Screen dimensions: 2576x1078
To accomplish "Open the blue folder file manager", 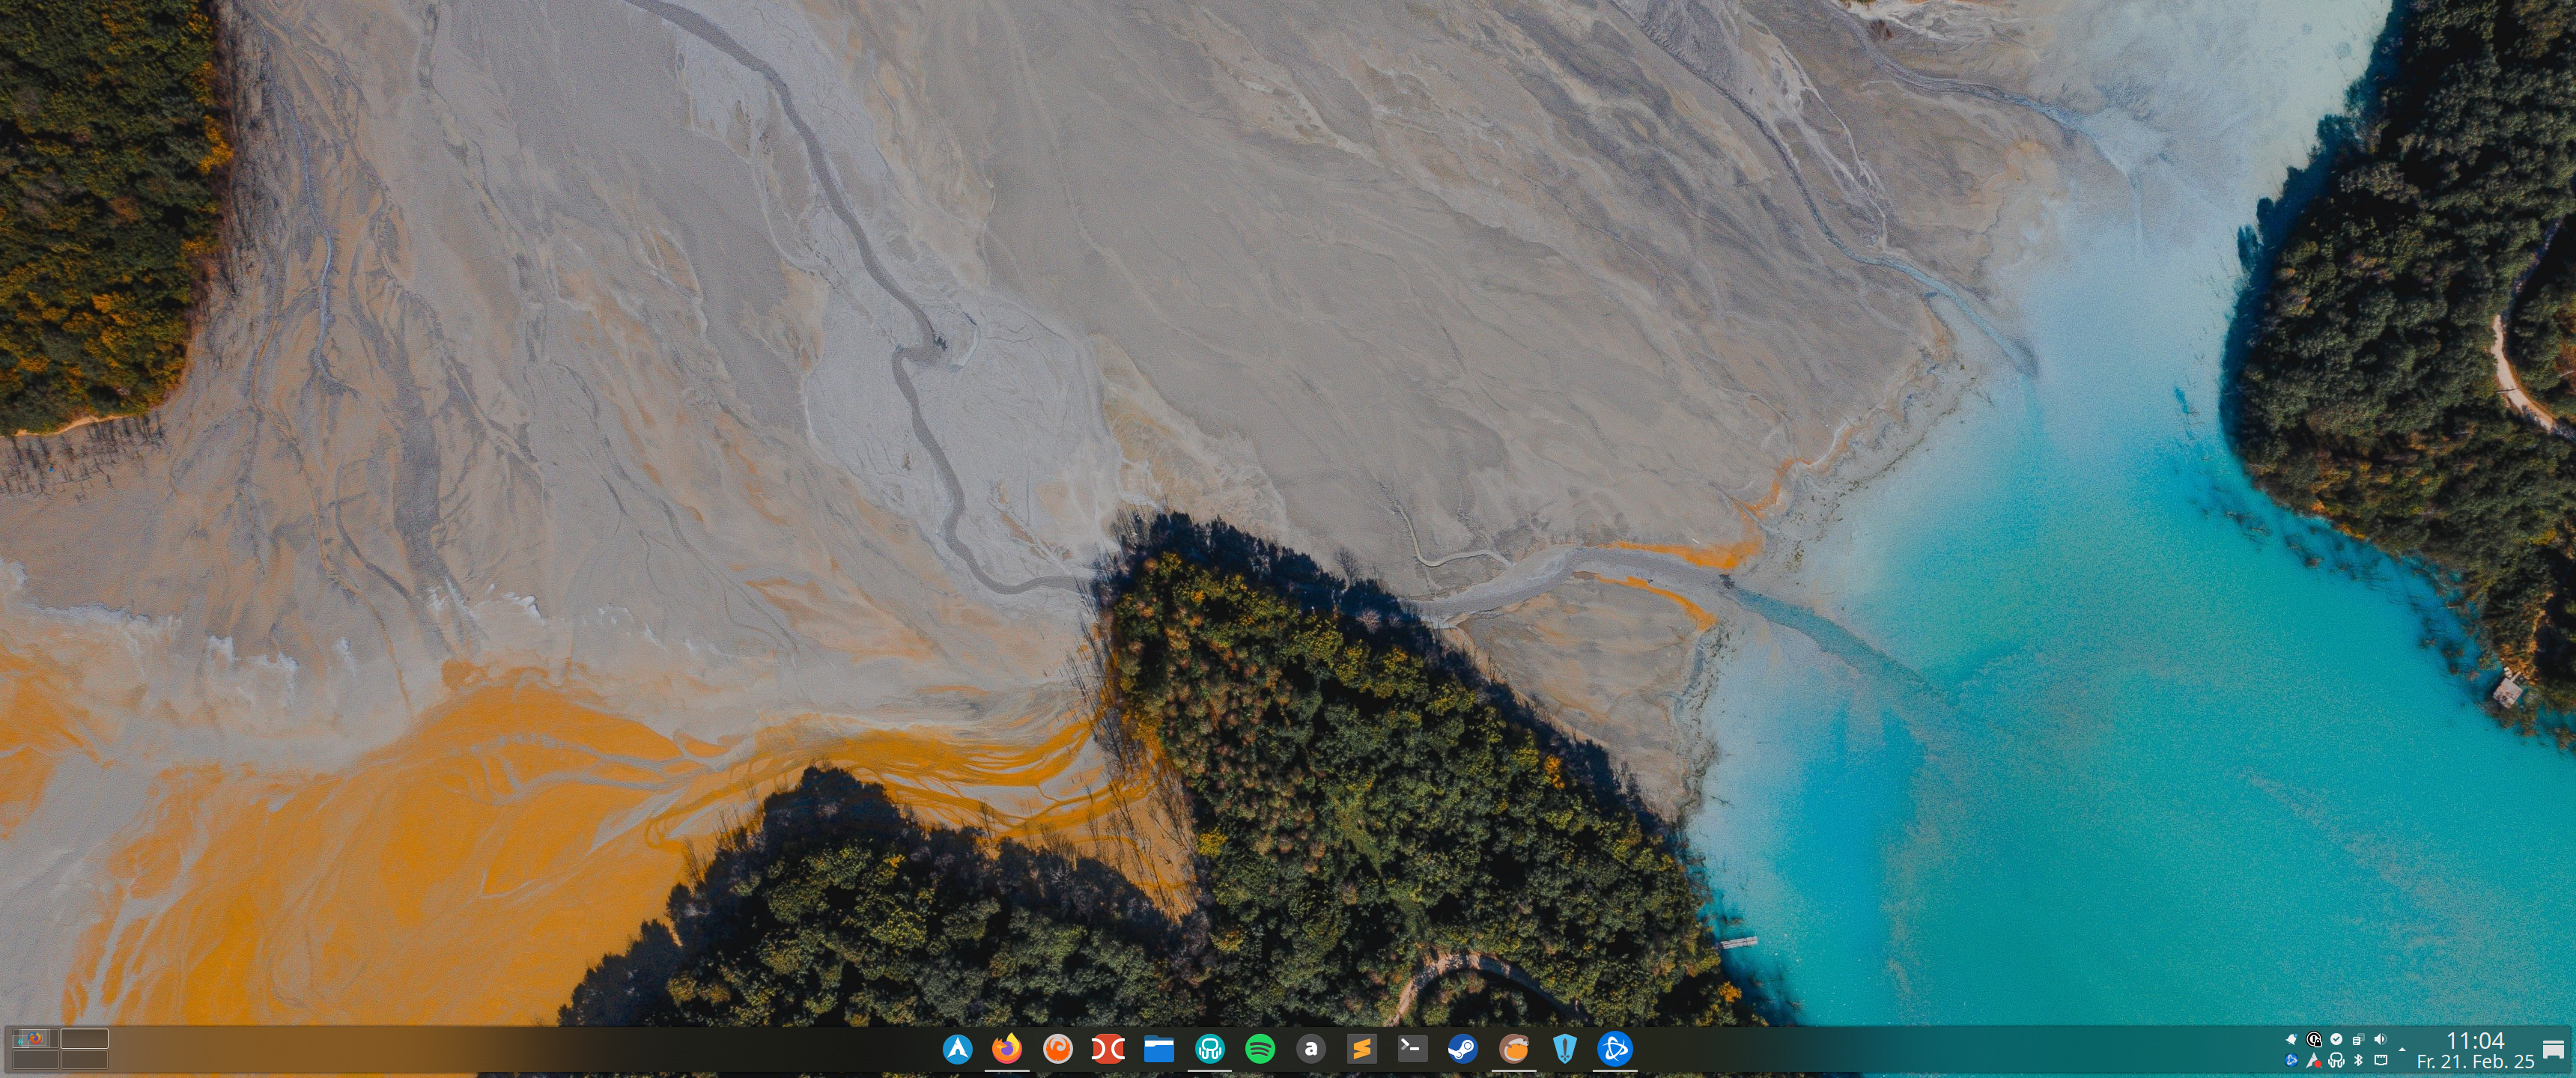I will click(x=1158, y=1048).
